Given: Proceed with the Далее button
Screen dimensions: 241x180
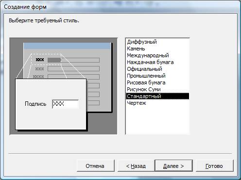Looking at the screenshot, I should click(173, 166).
